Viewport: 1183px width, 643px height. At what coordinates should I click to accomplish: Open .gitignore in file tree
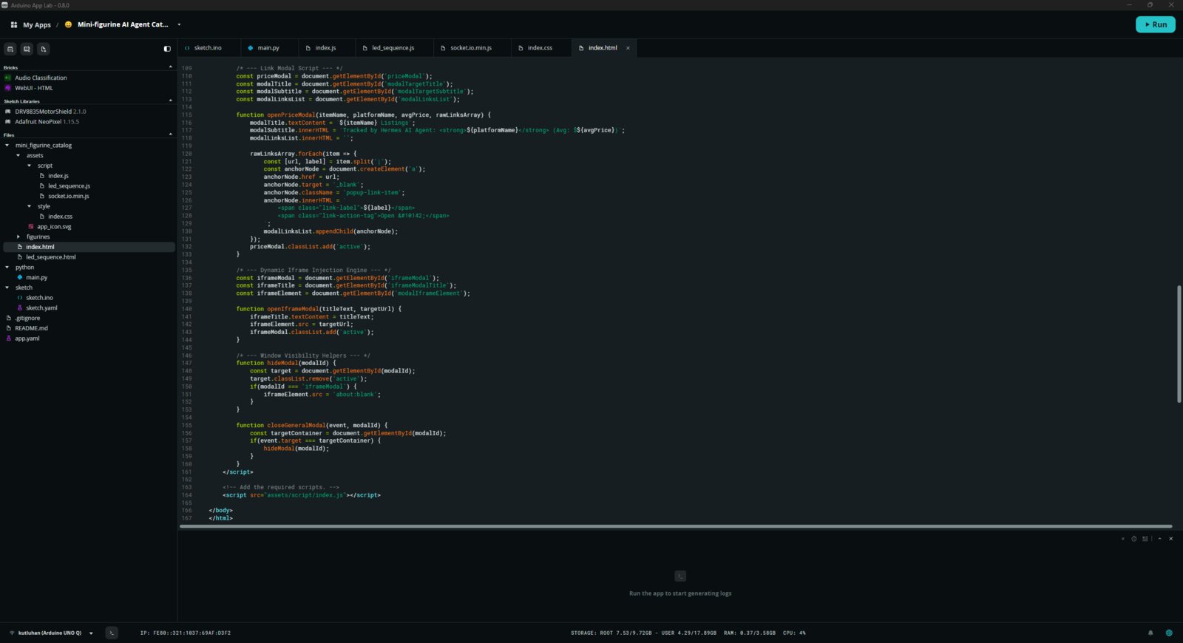tap(27, 319)
